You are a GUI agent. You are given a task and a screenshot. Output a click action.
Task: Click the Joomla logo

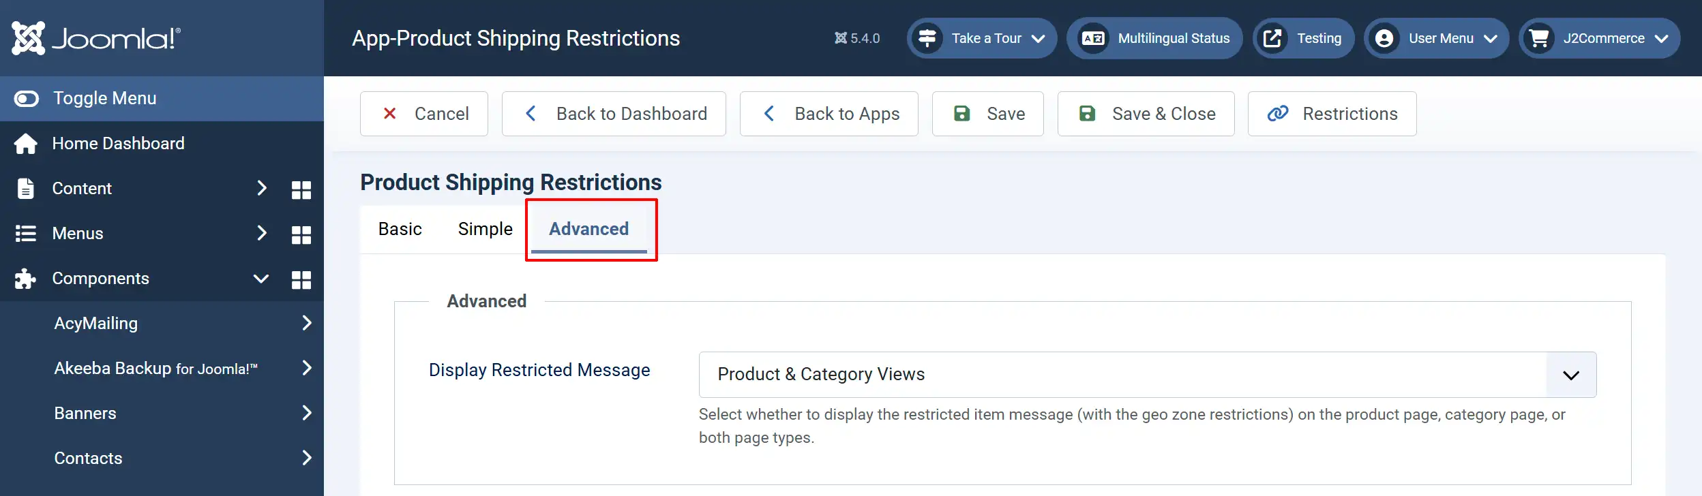(96, 38)
